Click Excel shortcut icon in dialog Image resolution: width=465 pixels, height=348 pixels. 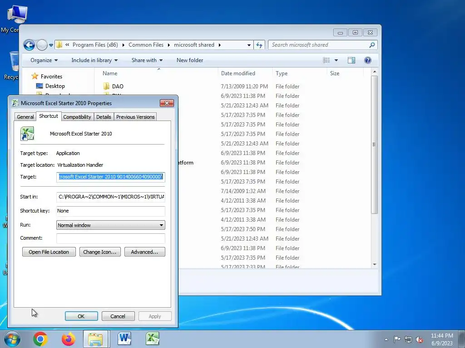[27, 134]
